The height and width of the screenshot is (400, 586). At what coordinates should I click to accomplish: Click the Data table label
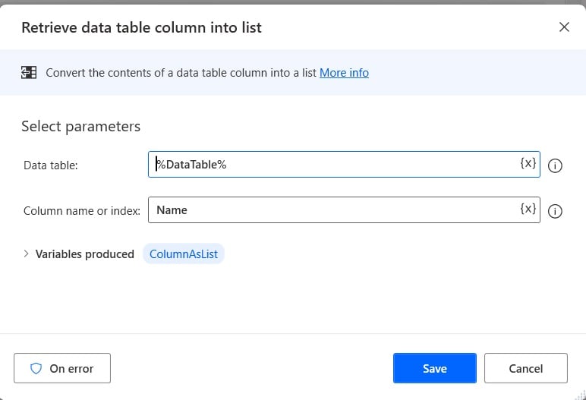point(50,165)
